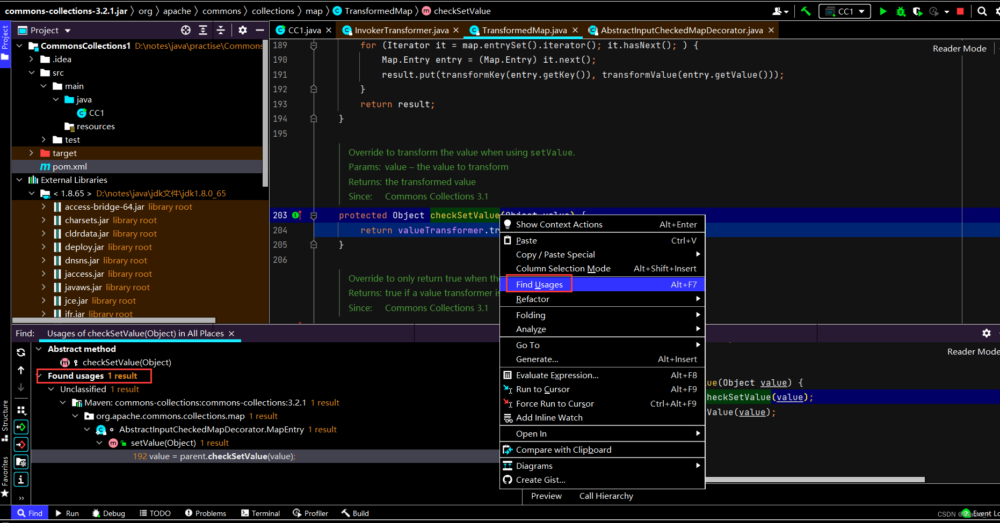Screen dimensions: 1000x523
Task: Toggle Show Write Access red arrow
Action: 21,444
